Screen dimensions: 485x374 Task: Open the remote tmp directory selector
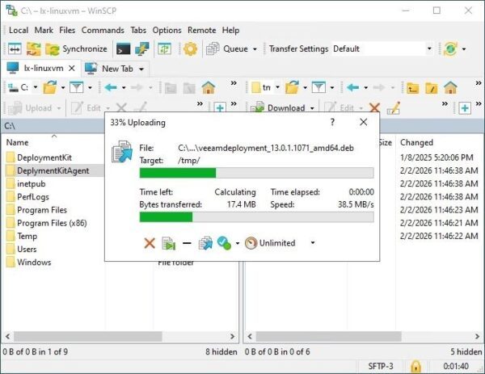pyautogui.click(x=265, y=87)
